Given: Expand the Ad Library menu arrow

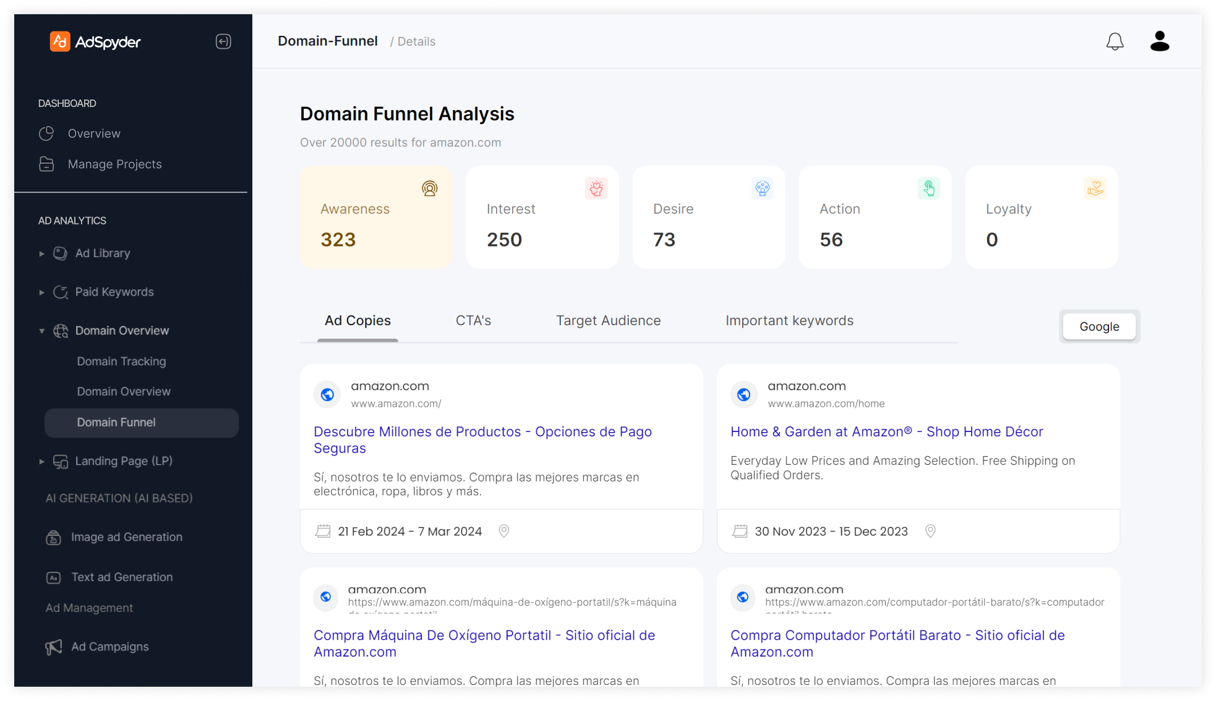Looking at the screenshot, I should pos(42,253).
